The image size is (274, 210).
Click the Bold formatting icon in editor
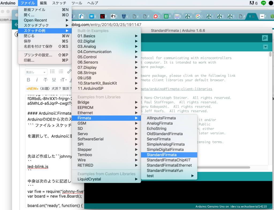point(28,80)
